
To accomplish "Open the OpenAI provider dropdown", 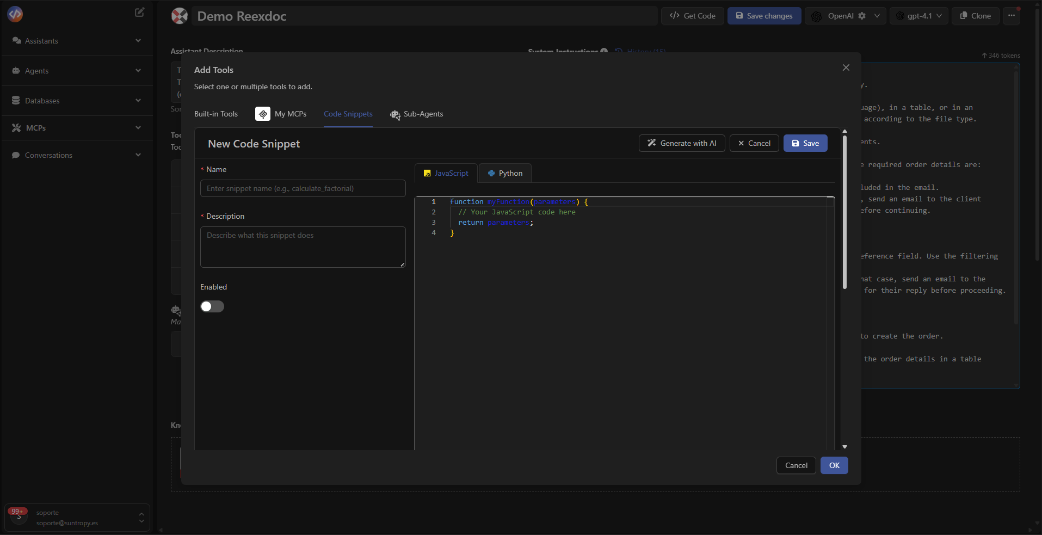I will point(876,16).
